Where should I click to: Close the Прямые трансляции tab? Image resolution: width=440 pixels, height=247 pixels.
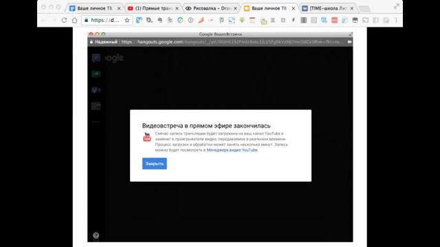coord(177,8)
